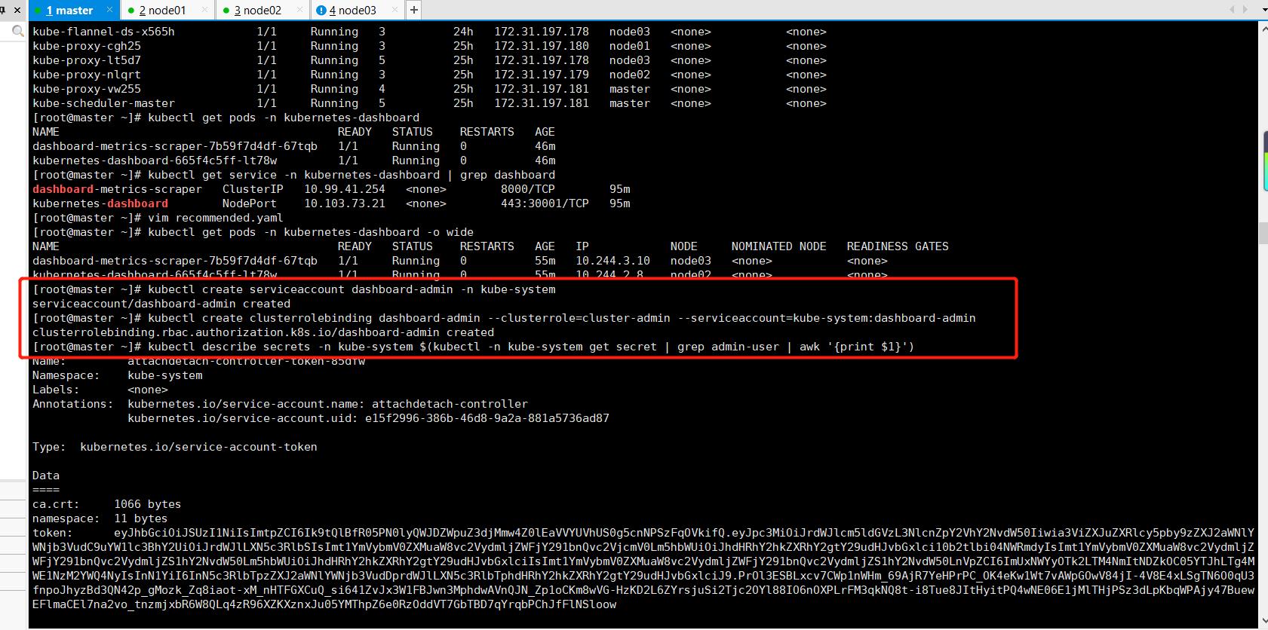This screenshot has width=1268, height=630.
Task: Click port value 8000/TCP
Action: [x=528, y=189]
